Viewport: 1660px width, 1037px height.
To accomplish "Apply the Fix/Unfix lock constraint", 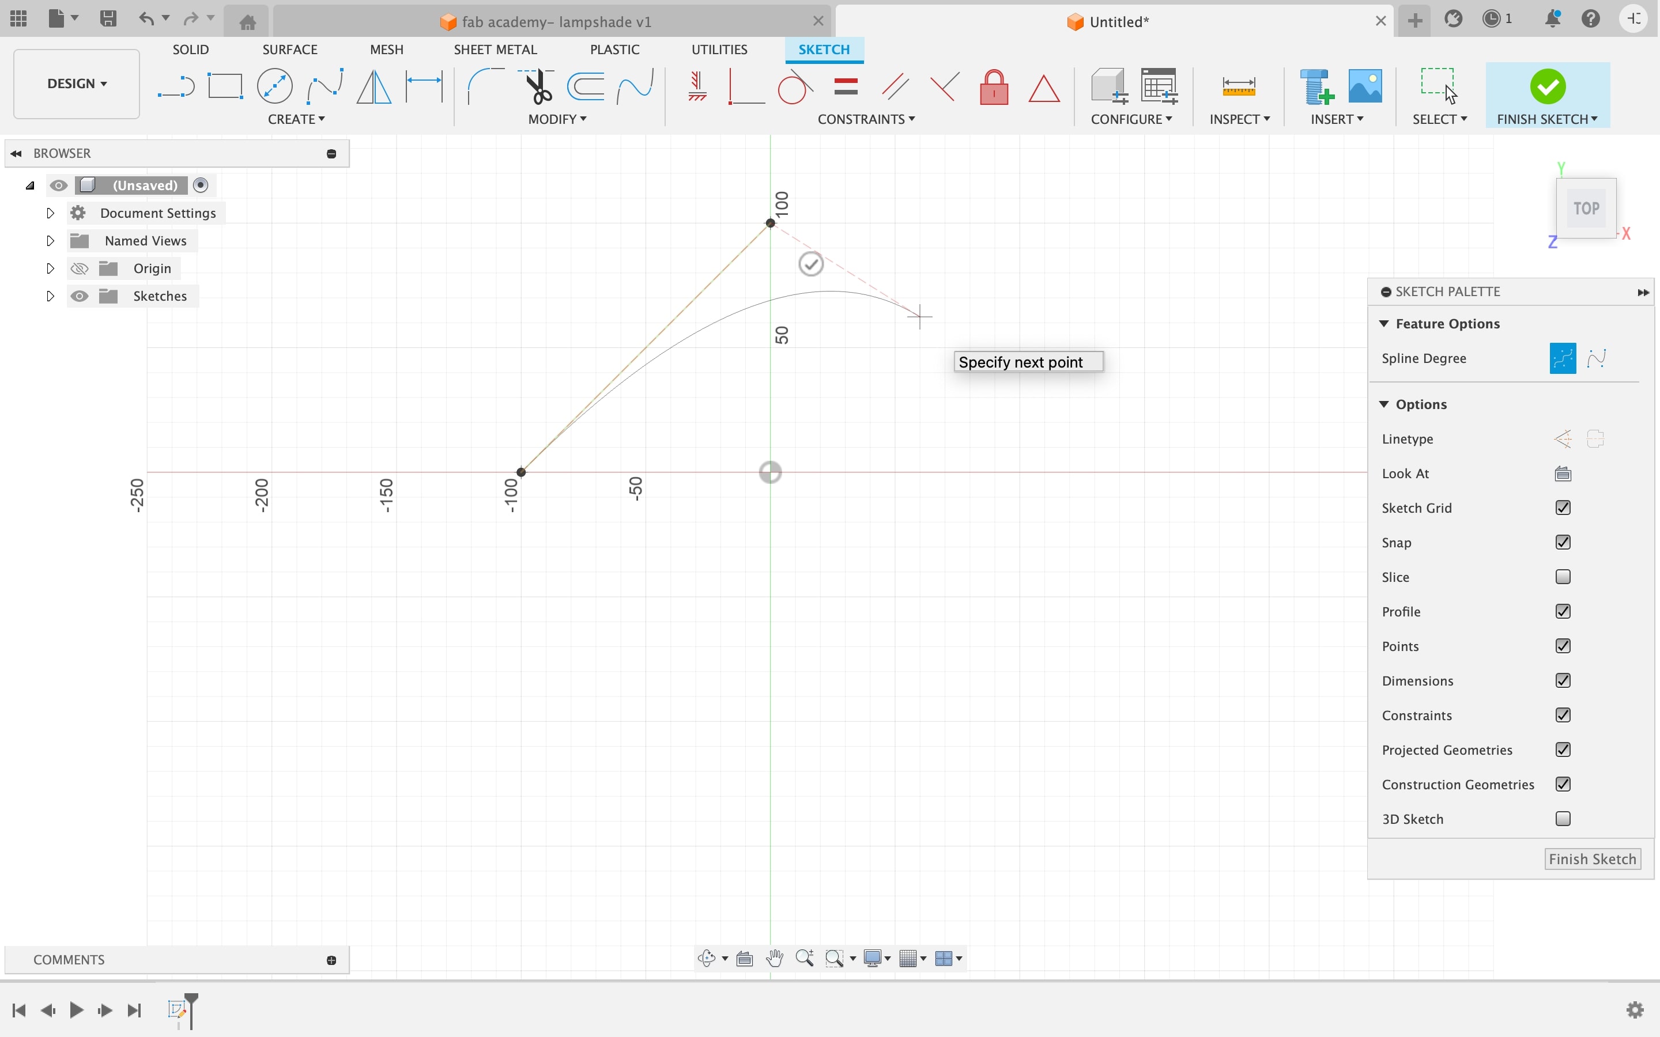I will coord(994,86).
